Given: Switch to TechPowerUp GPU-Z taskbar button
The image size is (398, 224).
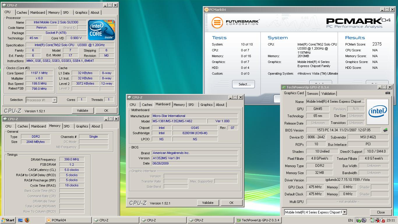Looking at the screenshot, I should [x=258, y=220].
